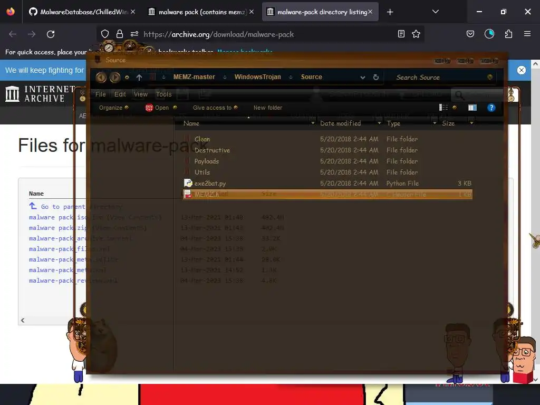
Task: Go back in the Source explorer window
Action: 101,77
